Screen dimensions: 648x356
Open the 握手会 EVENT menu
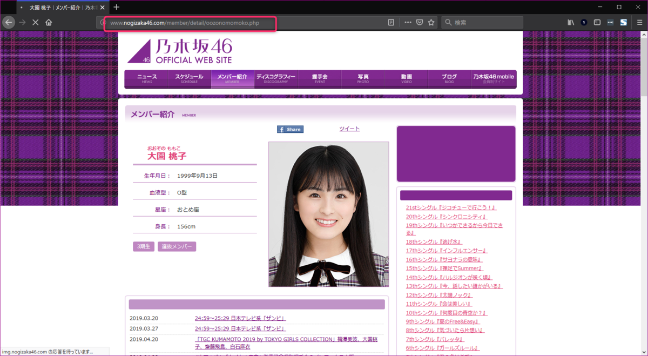click(x=320, y=79)
